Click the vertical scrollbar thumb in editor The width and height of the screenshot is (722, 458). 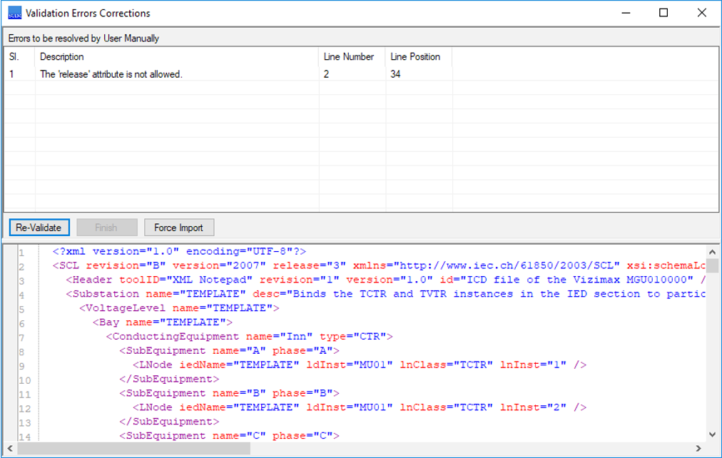pos(712,265)
